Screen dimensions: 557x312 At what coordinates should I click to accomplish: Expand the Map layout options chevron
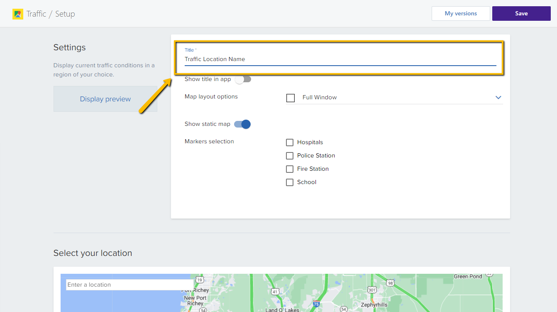(x=498, y=98)
